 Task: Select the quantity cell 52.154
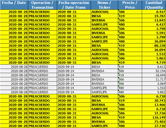tap(154, 71)
